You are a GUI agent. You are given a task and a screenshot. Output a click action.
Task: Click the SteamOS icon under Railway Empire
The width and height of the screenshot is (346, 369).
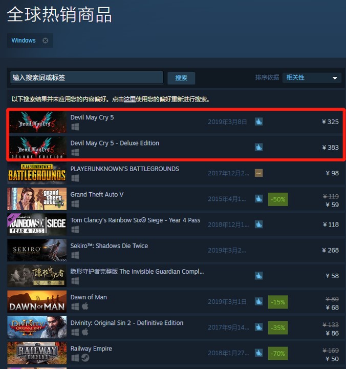click(85, 358)
